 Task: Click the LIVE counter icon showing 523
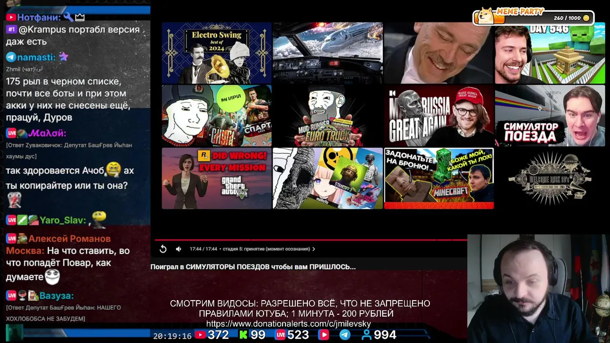281,335
